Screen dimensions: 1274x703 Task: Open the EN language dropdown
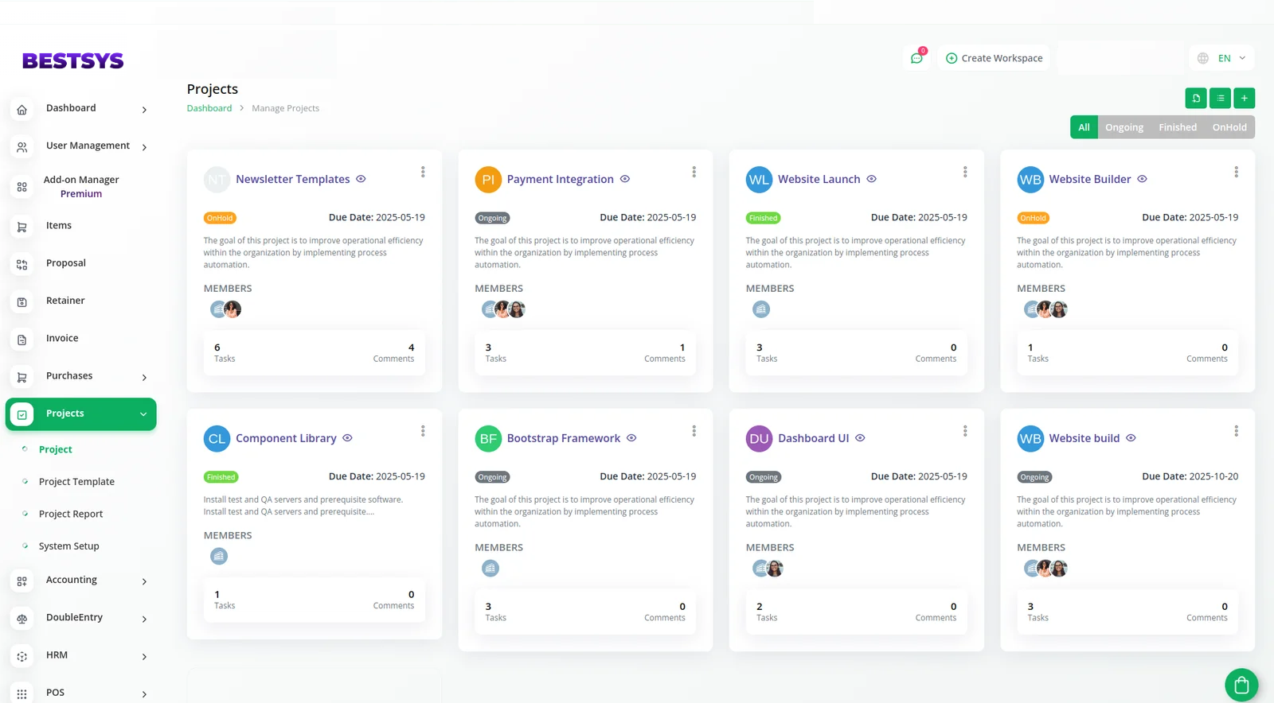coord(1222,58)
